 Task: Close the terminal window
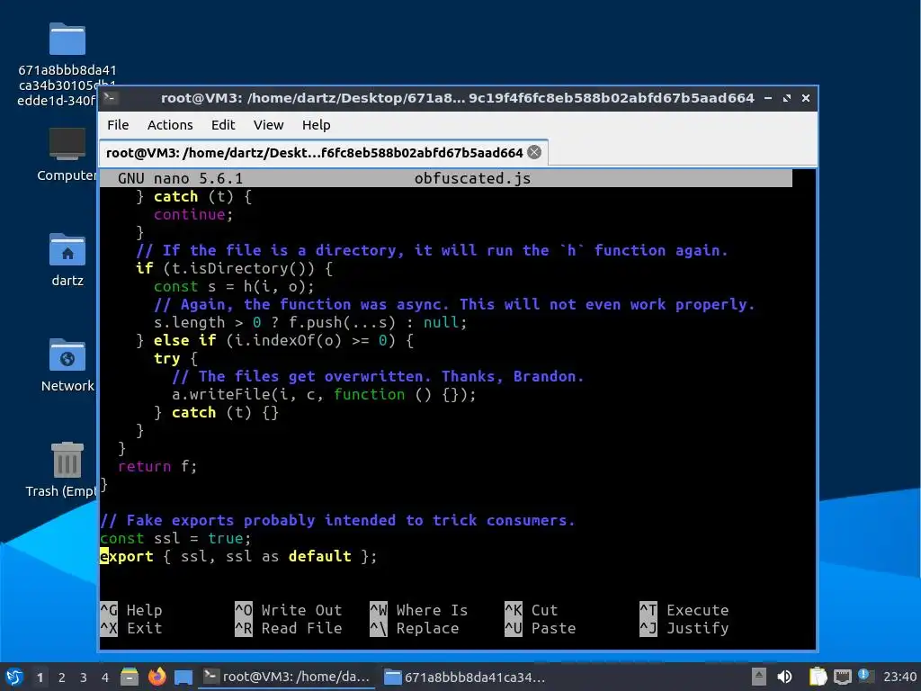coord(806,98)
